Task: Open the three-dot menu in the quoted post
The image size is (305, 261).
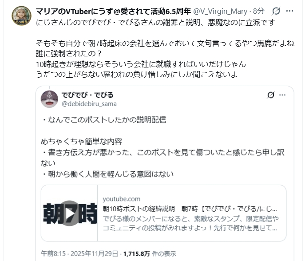Action: 282,95
